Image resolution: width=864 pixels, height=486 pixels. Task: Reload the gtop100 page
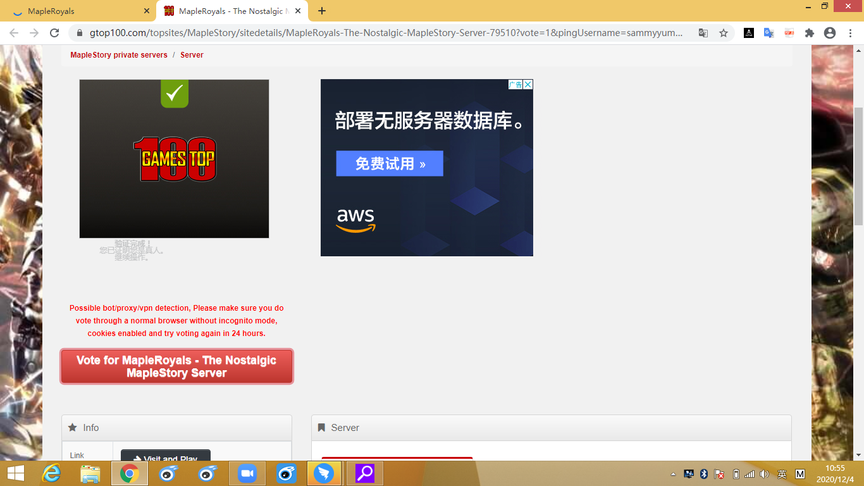[x=54, y=33]
